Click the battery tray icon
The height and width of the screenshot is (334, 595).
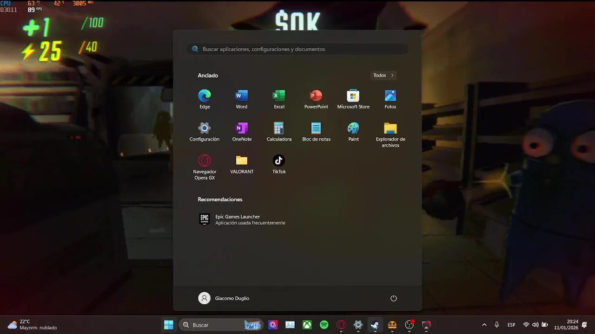click(545, 325)
